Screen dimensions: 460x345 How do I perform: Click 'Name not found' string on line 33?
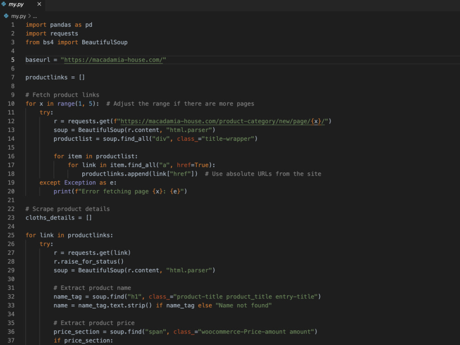pyautogui.click(x=243, y=305)
